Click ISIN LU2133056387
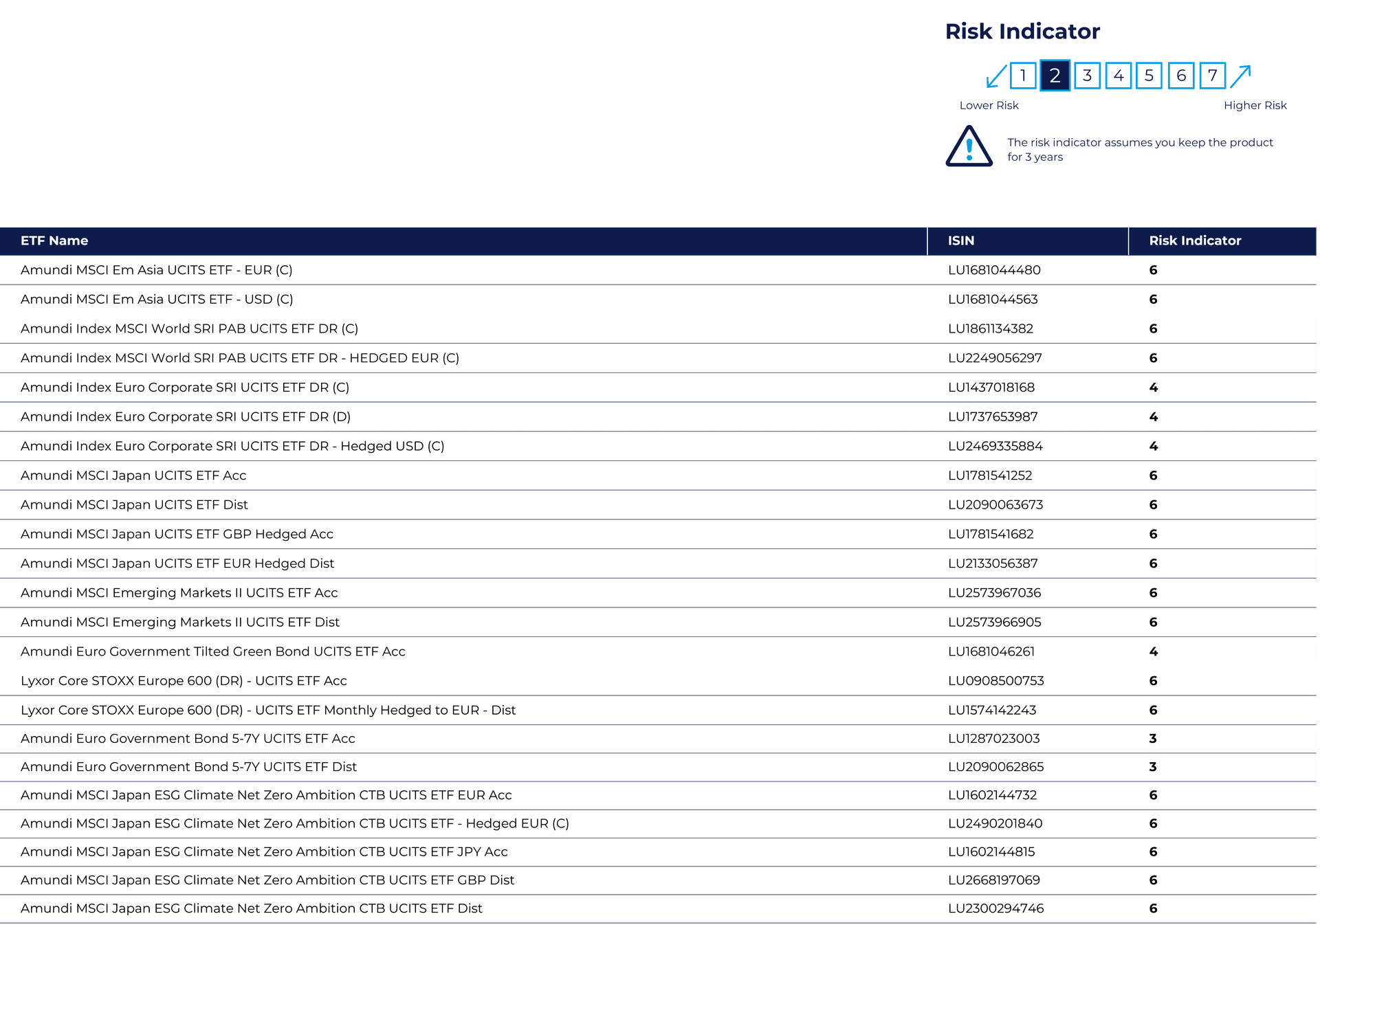Viewport: 1375px width, 1026px height. 993,564
